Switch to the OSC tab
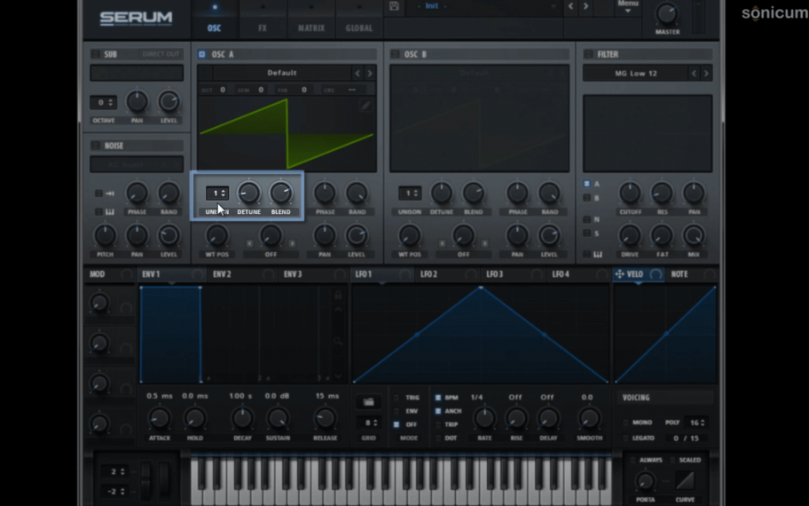 coord(214,28)
